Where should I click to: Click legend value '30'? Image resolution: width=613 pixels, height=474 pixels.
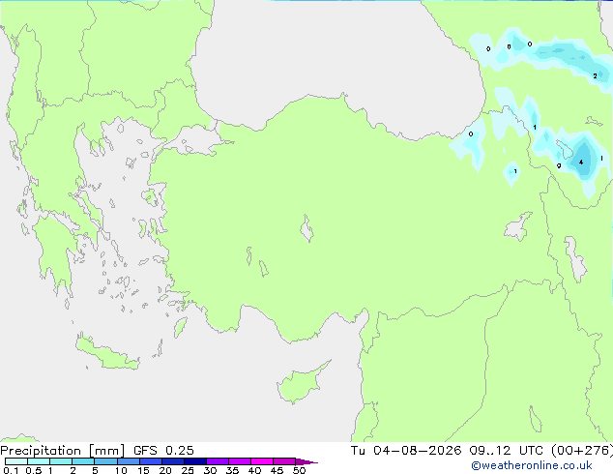click(x=210, y=470)
